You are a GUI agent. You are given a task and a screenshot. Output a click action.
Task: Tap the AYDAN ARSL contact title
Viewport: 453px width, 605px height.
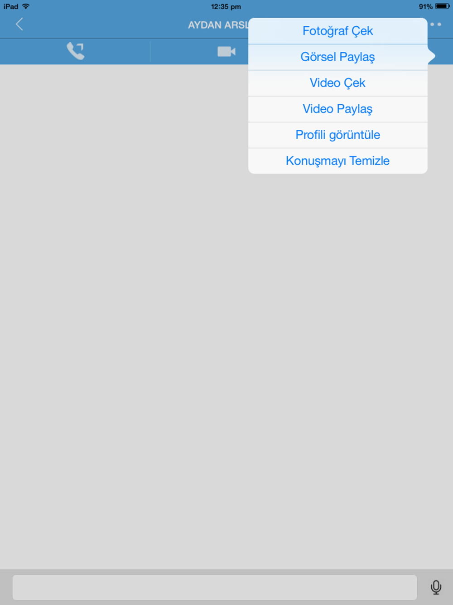[x=218, y=25]
